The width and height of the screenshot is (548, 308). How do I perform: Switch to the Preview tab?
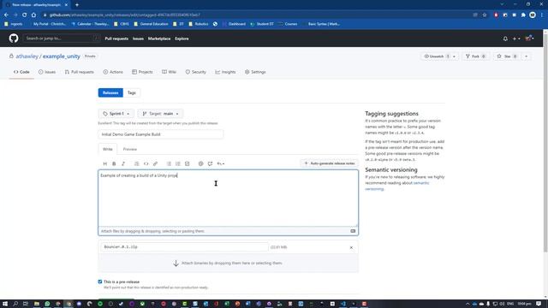tap(129, 149)
